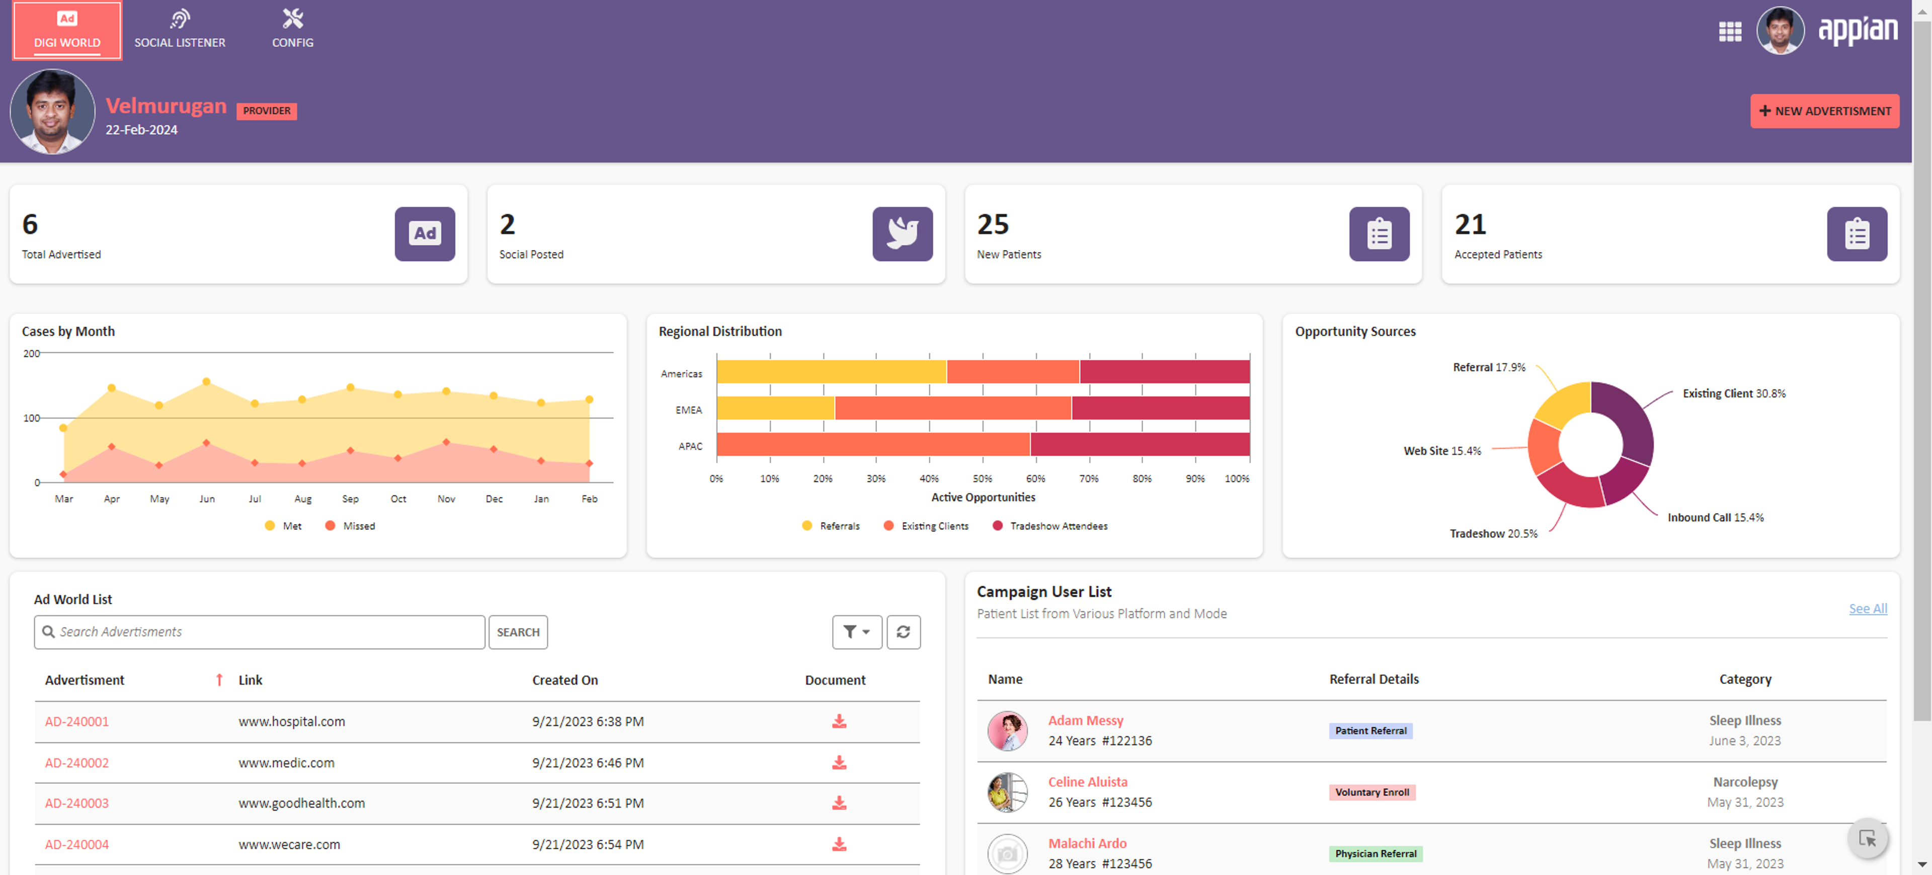
Task: Click the floating cursor action button
Action: (1868, 839)
